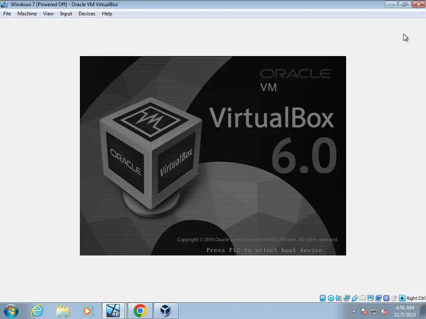Click the optical disk status icon

coord(331,298)
